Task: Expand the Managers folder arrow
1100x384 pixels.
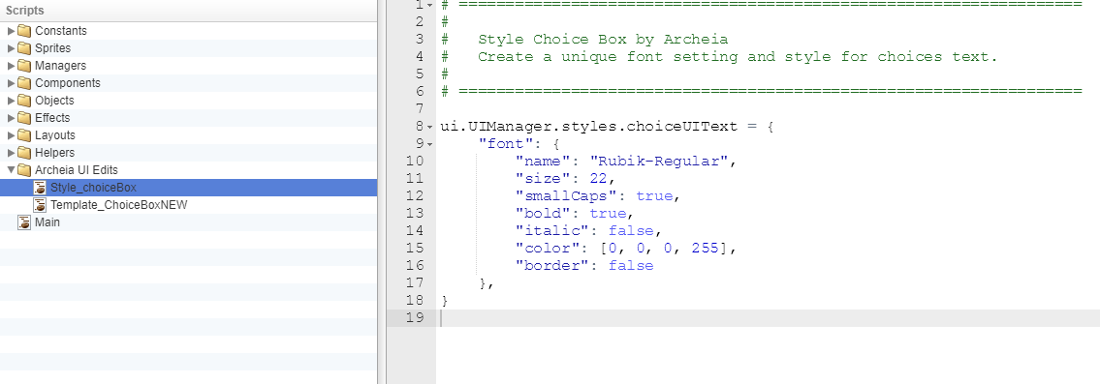Action: (11, 66)
